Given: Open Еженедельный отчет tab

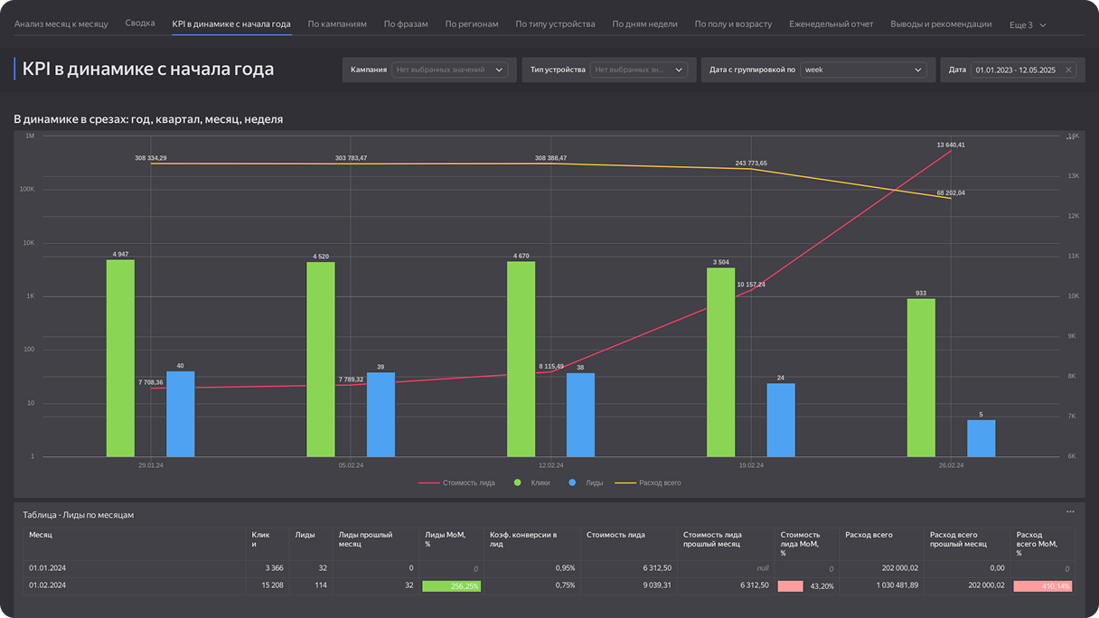Looking at the screenshot, I should tap(831, 23).
